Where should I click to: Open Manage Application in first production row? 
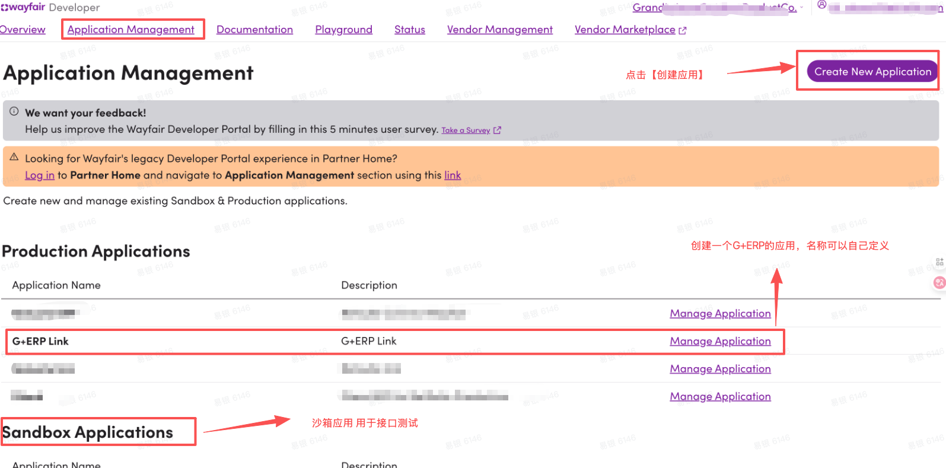click(721, 313)
